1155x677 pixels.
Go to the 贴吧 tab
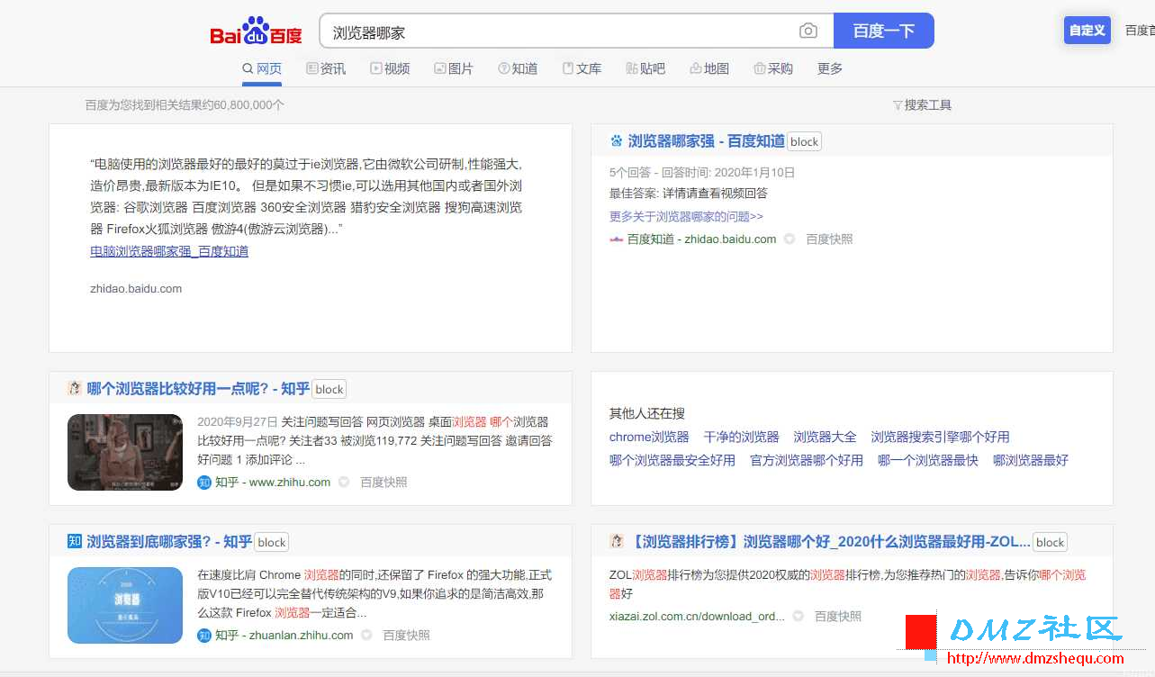[x=645, y=68]
